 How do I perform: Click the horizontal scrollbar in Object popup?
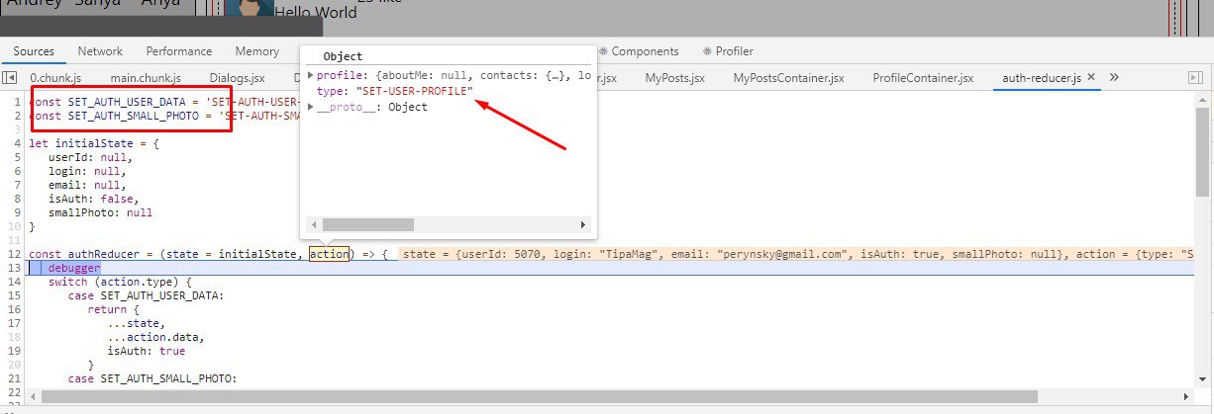point(367,224)
